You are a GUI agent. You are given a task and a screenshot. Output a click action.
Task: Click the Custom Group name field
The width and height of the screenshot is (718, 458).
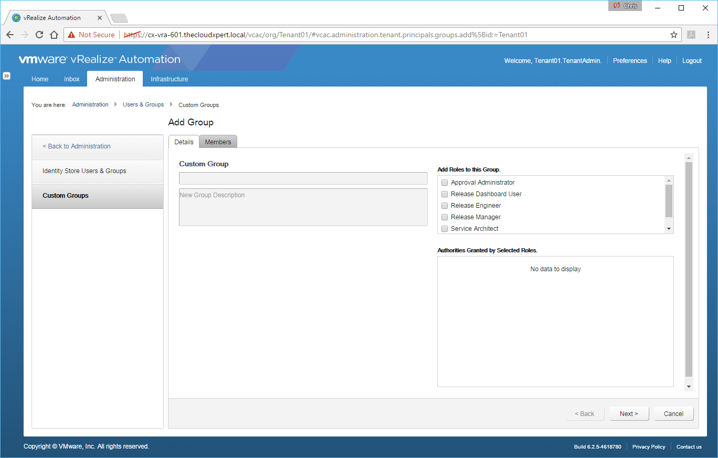coord(303,178)
